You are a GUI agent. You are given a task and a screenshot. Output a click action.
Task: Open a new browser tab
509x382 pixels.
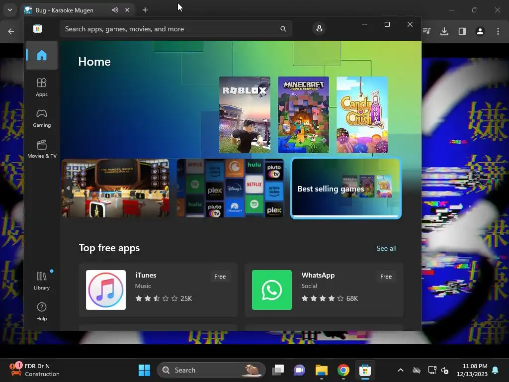[x=145, y=10]
